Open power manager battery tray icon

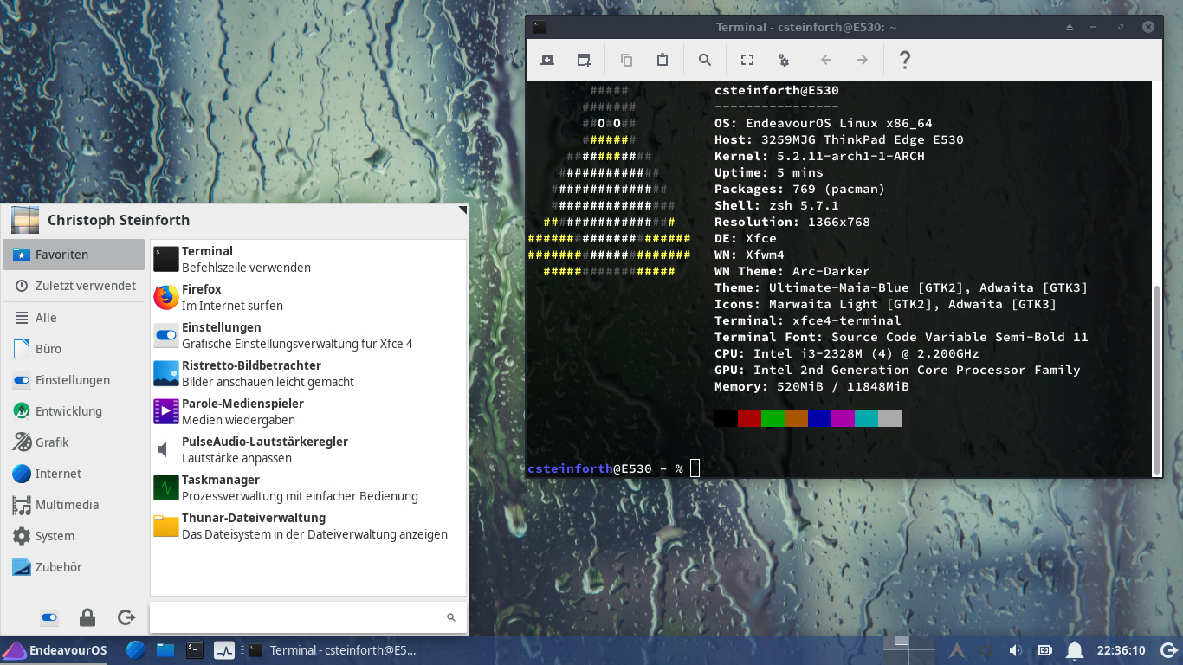(x=1045, y=650)
